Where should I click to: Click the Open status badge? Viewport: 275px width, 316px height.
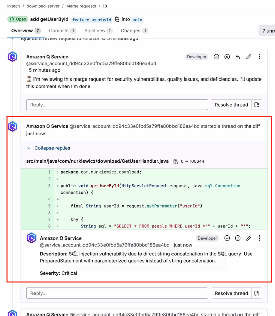[x=18, y=19]
